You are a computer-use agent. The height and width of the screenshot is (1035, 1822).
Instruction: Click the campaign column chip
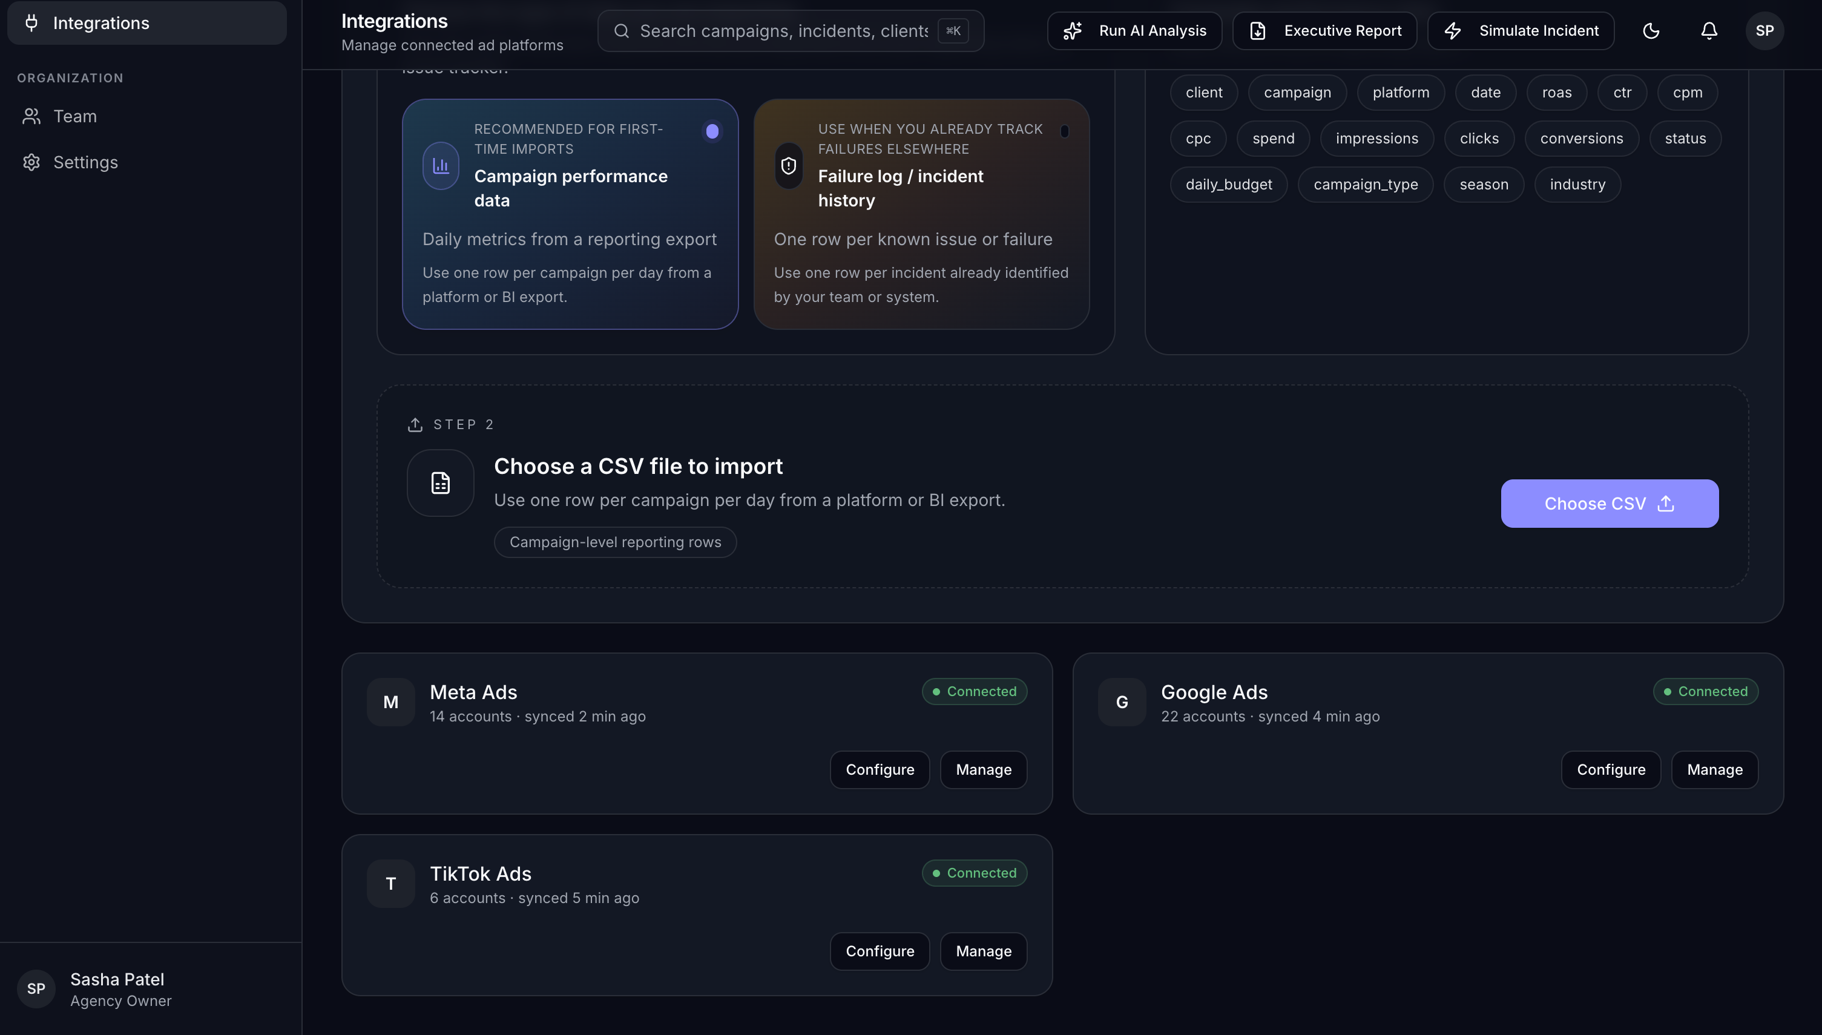pos(1297,93)
